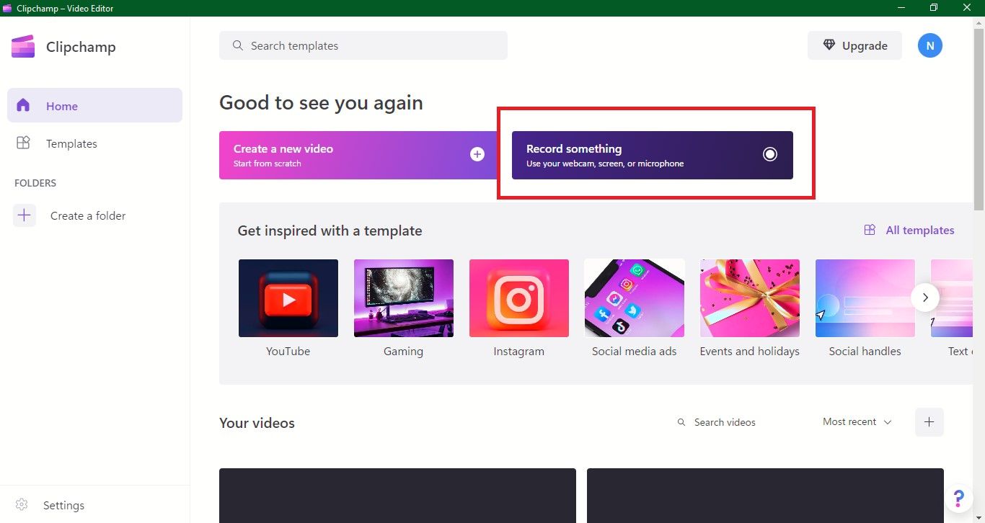Screen dimensions: 985x523
Task: Click the YouTube category label
Action: [x=288, y=352]
